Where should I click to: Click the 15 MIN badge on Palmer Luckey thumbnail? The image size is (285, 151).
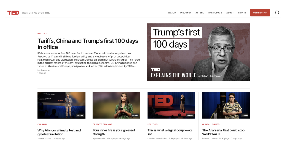click(245, 116)
